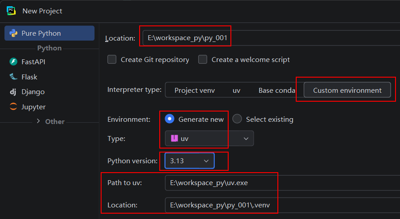This screenshot has height=219, width=400.
Task: Switch interpreter type to Project venv
Action: (x=194, y=90)
